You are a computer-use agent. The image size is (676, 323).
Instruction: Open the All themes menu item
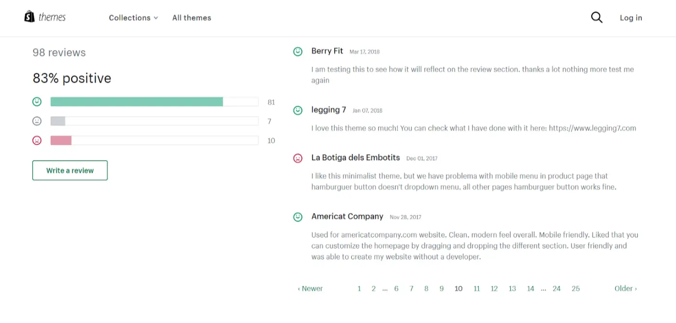click(191, 18)
